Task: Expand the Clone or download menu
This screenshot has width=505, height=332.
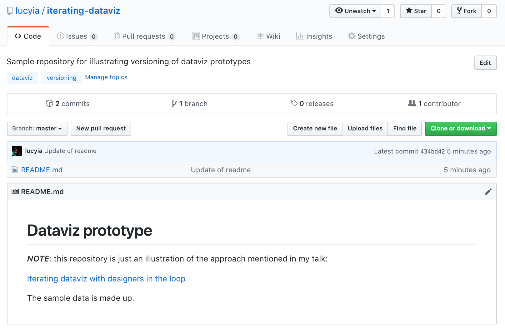Action: tap(461, 129)
